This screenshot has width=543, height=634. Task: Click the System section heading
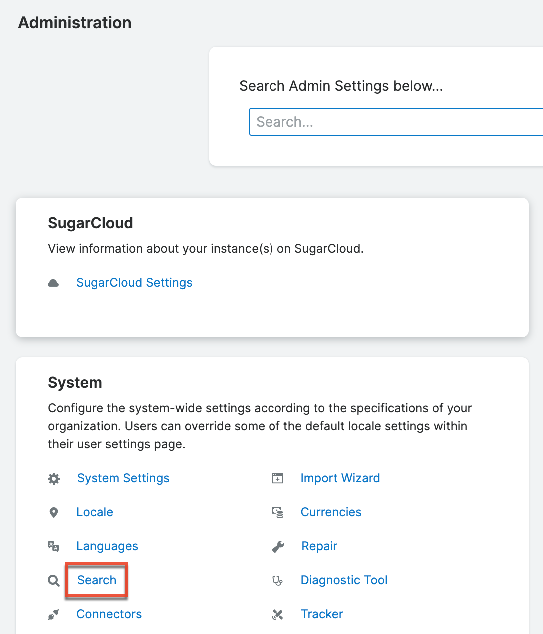point(75,382)
